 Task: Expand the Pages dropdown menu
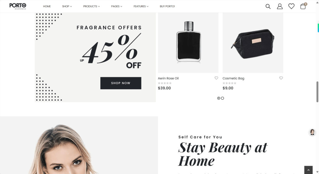pos(117,6)
